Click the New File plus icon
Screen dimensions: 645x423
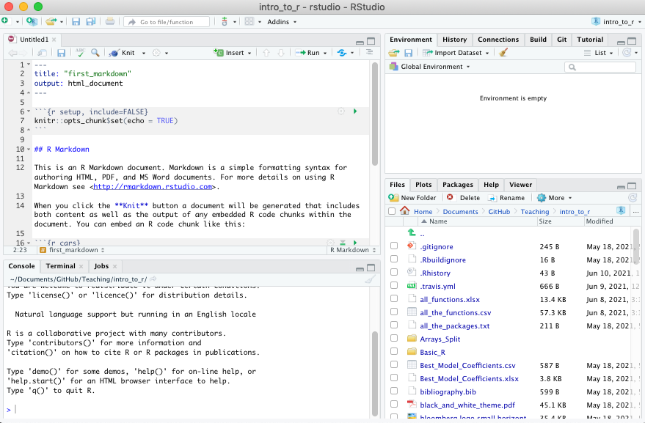click(5, 21)
